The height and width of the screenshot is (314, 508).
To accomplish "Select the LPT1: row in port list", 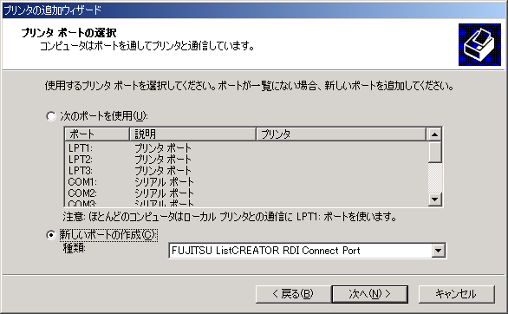I will 246,148.
